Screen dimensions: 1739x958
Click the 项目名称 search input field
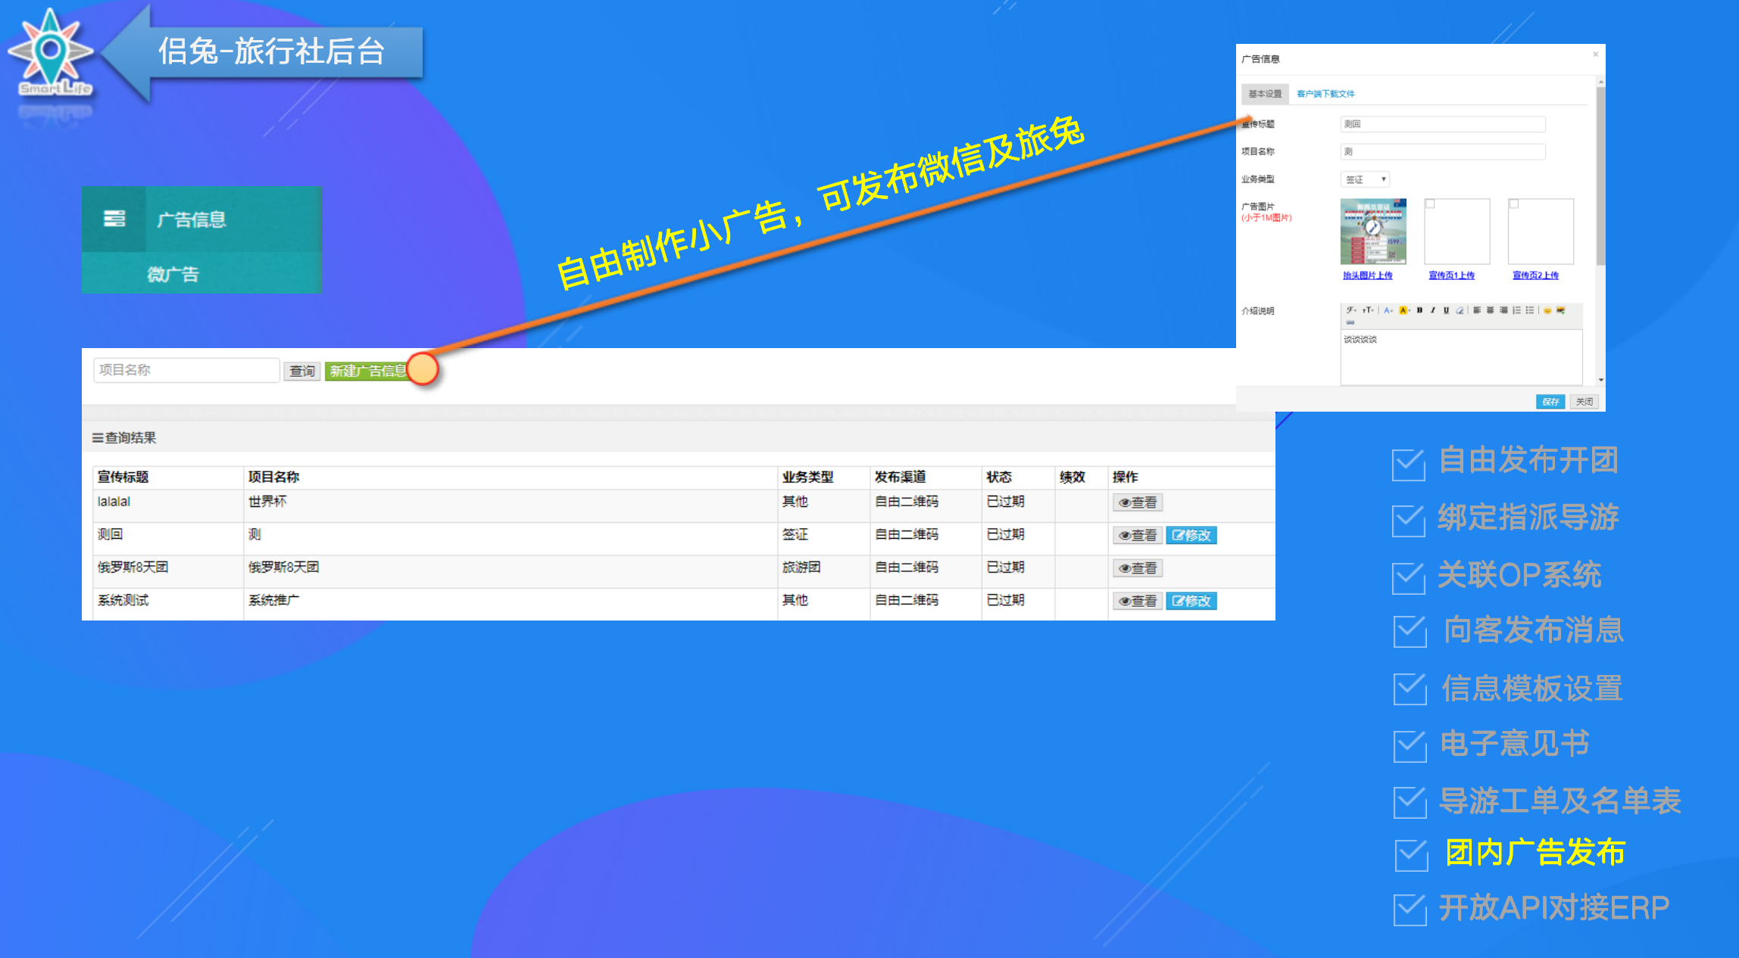tap(186, 370)
